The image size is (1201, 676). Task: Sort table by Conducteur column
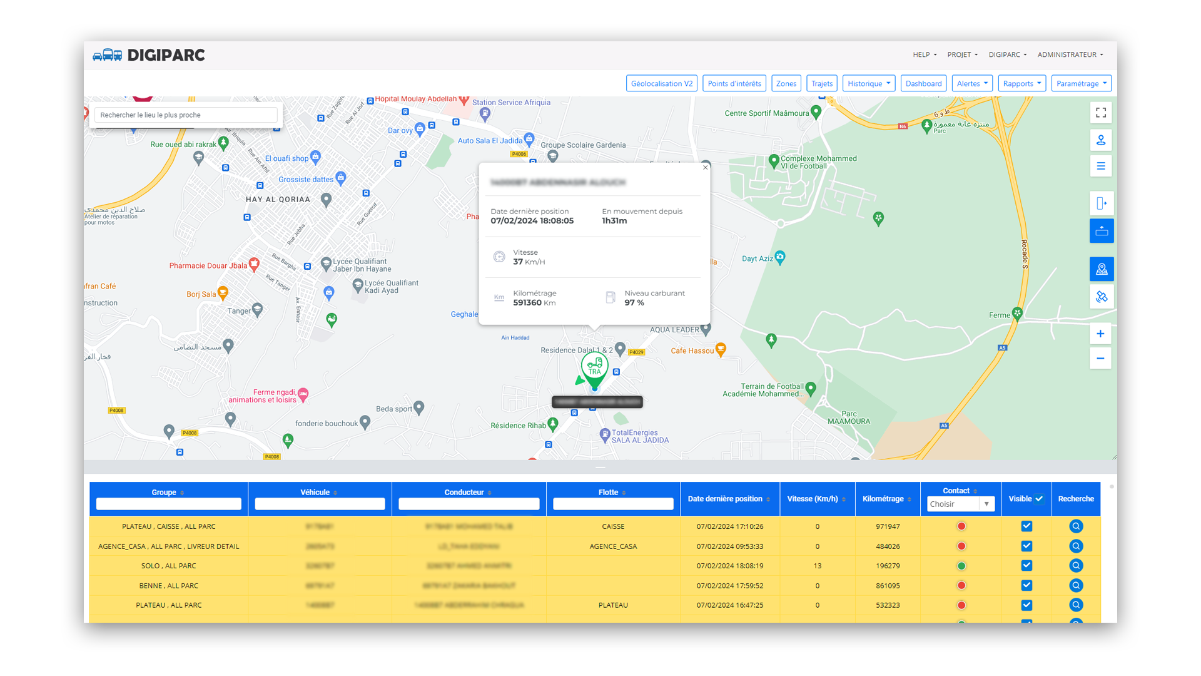(489, 493)
